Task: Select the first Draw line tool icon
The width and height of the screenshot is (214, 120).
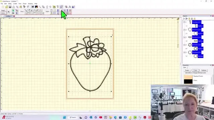Action: (26, 10)
